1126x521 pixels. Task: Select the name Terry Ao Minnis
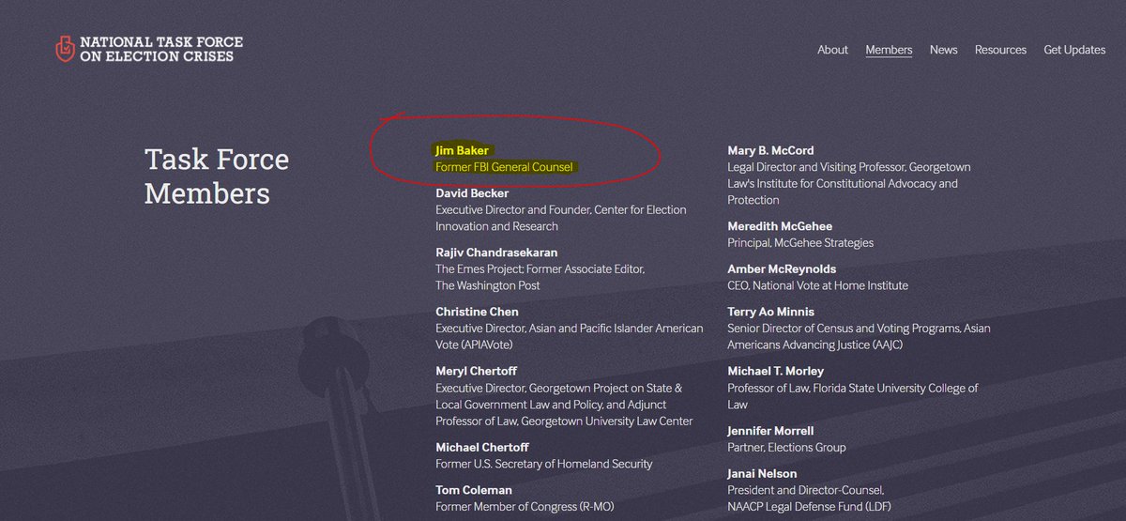(x=771, y=312)
